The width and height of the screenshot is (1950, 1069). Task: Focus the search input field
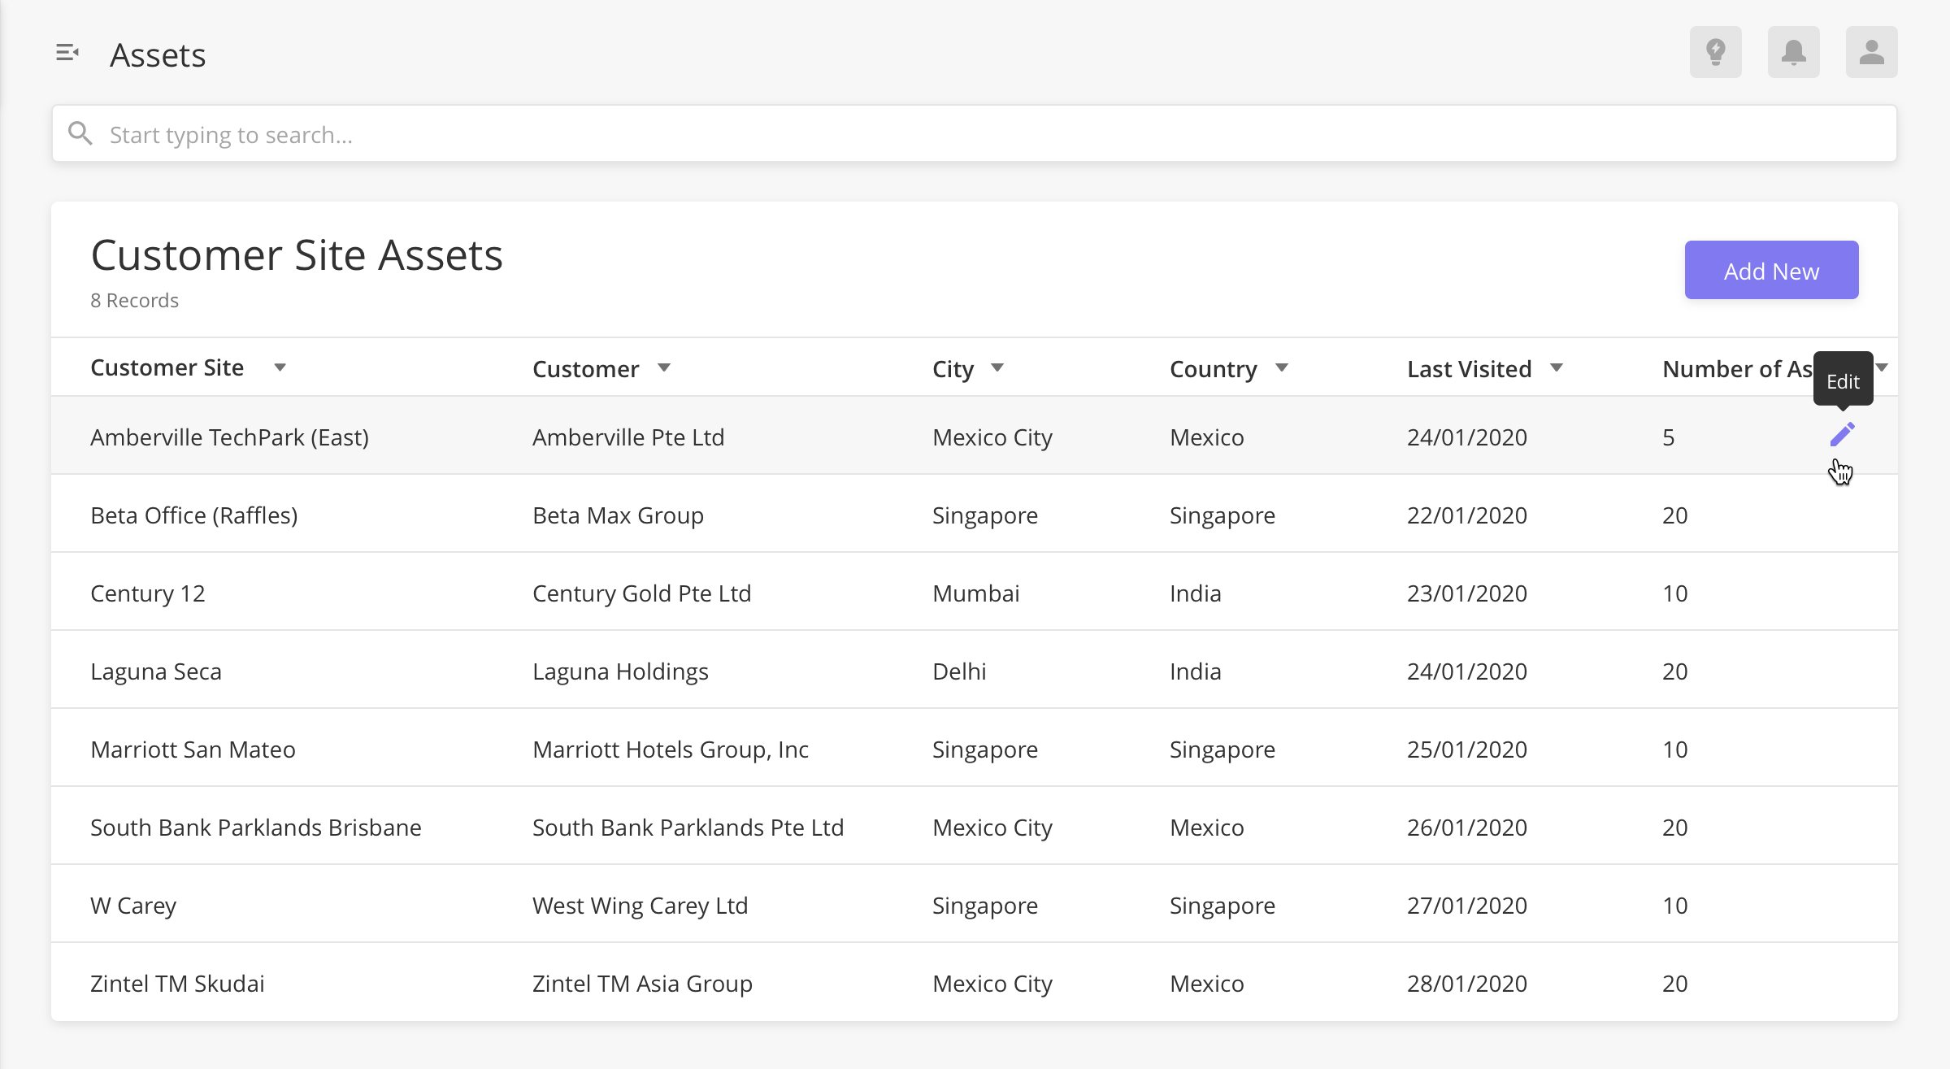pyautogui.click(x=975, y=134)
